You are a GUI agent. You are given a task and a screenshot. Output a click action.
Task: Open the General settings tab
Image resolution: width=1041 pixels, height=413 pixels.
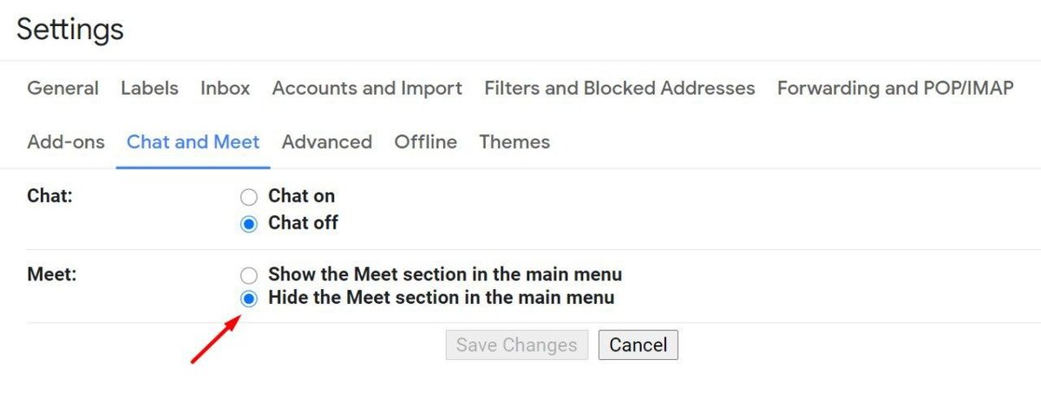click(x=63, y=88)
